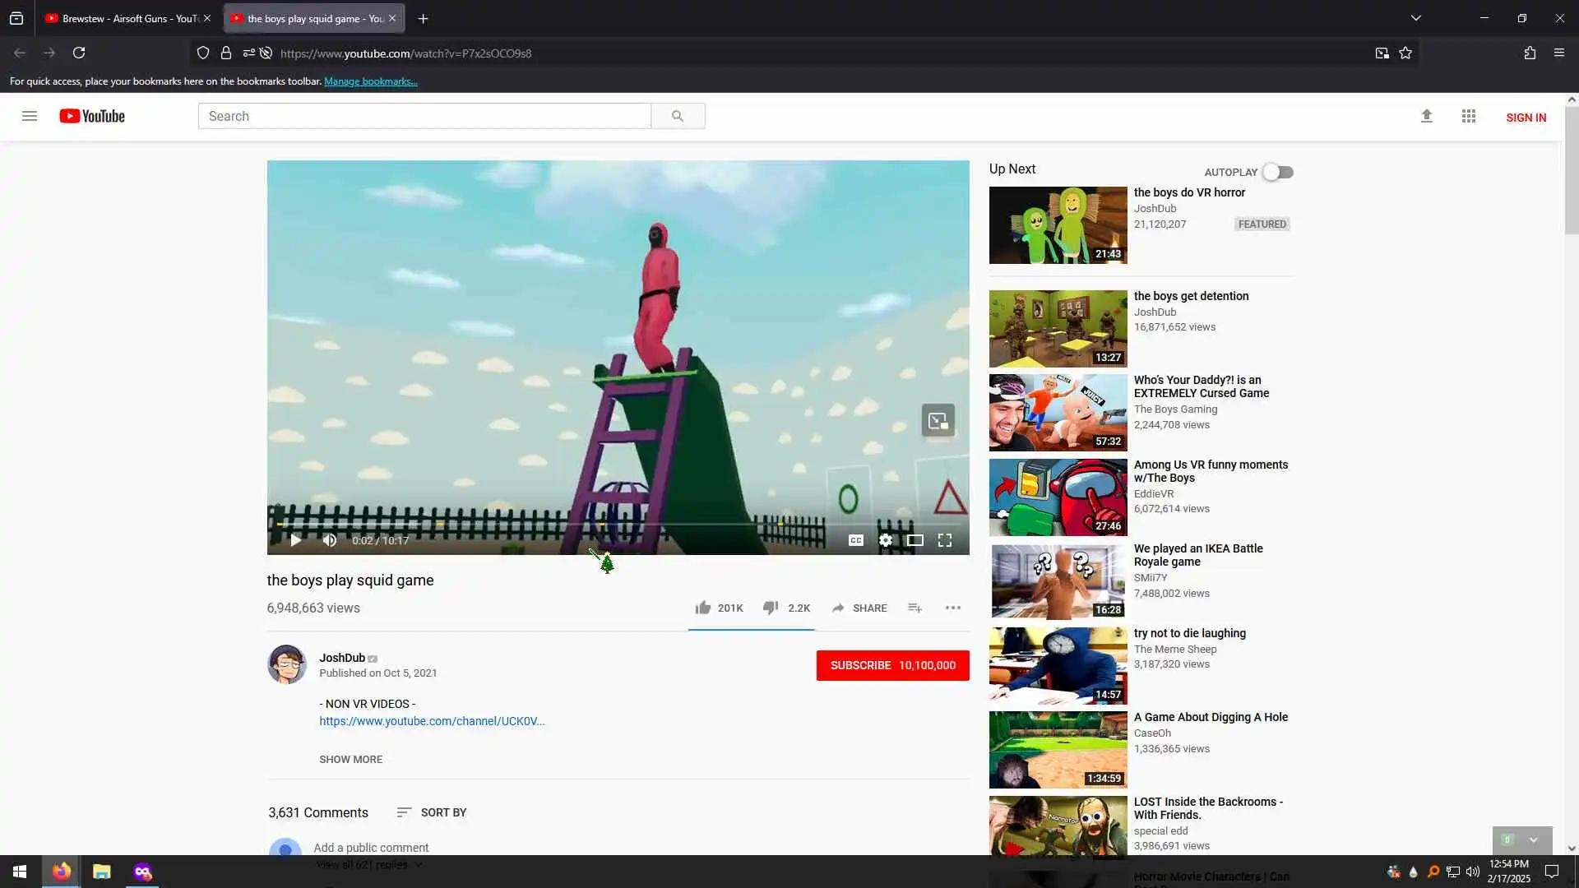Toggle the Autoplay switch
1579x888 pixels.
pos(1278,172)
